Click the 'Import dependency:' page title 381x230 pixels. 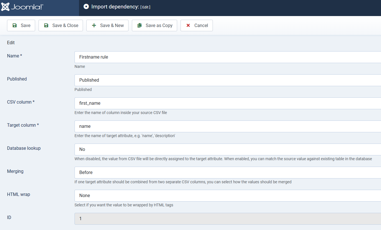click(115, 7)
